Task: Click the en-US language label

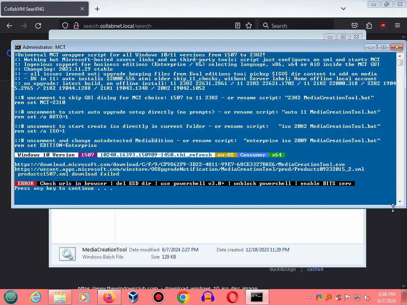Action: tap(226, 155)
